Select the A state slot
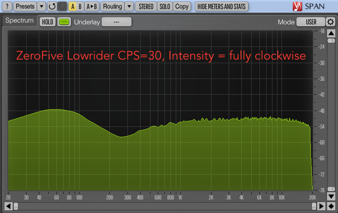 tap(73, 7)
